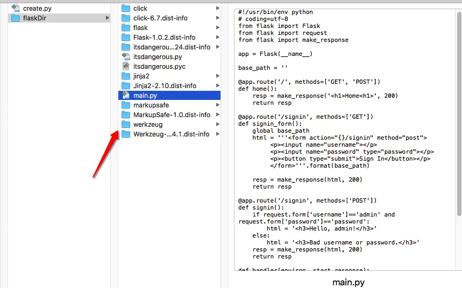Click the preview pane scrollbar thumb
This screenshot has height=288, width=462.
(x=459, y=114)
